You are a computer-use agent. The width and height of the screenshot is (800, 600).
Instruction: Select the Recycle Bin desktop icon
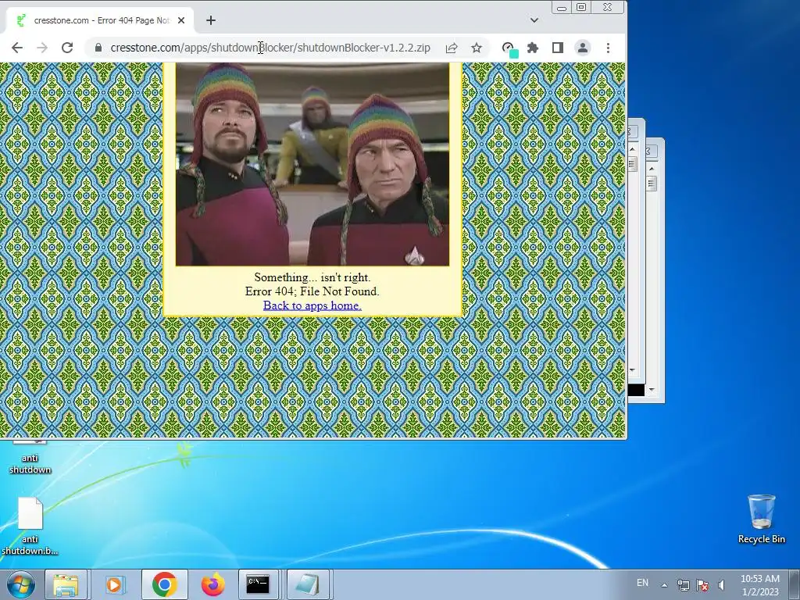click(761, 520)
